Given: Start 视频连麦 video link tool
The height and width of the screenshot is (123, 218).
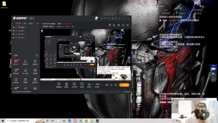Looking at the screenshot, I should coord(16,71).
